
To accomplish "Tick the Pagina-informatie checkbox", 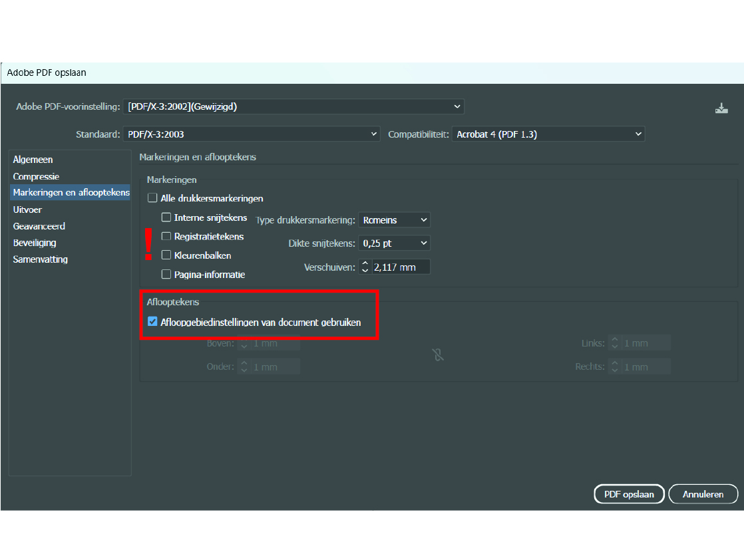I will point(166,274).
